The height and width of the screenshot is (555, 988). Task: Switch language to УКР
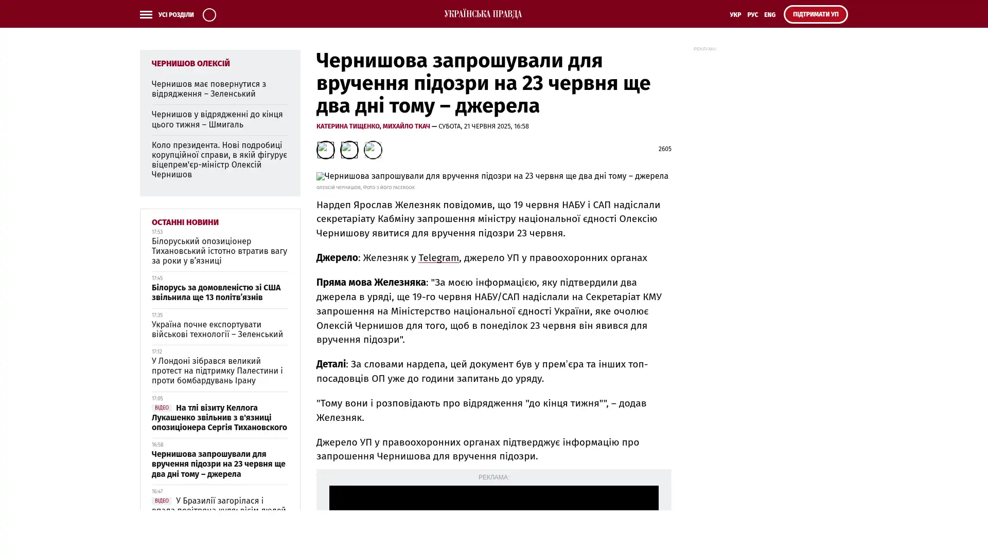735,15
